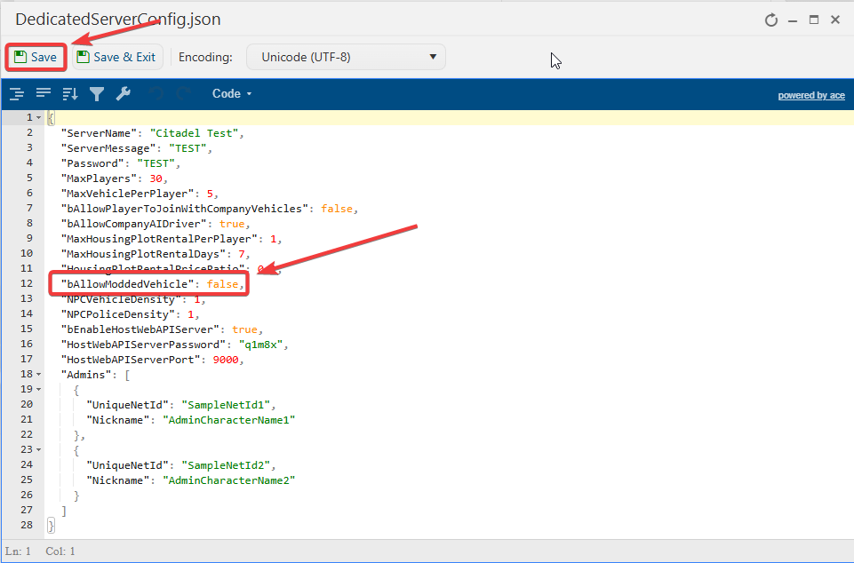Collapse the fold arrow on line 23
854x563 pixels.
[39, 449]
